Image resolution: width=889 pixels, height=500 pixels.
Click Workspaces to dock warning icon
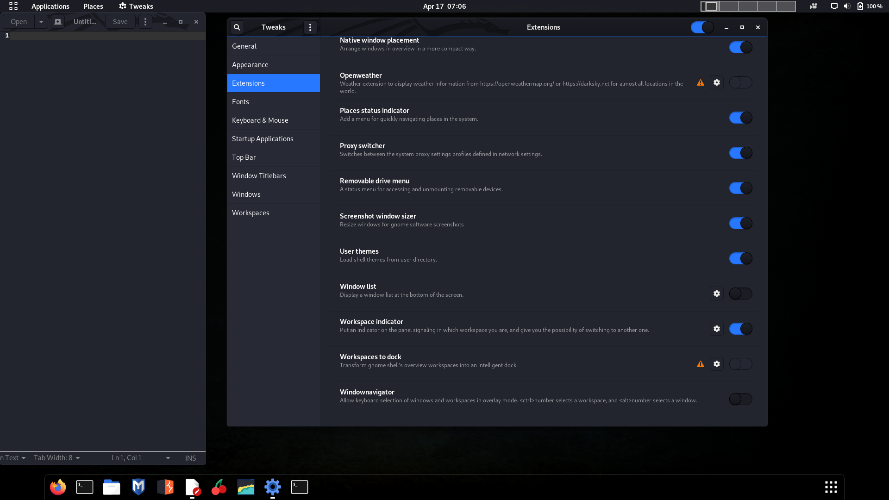(x=701, y=364)
